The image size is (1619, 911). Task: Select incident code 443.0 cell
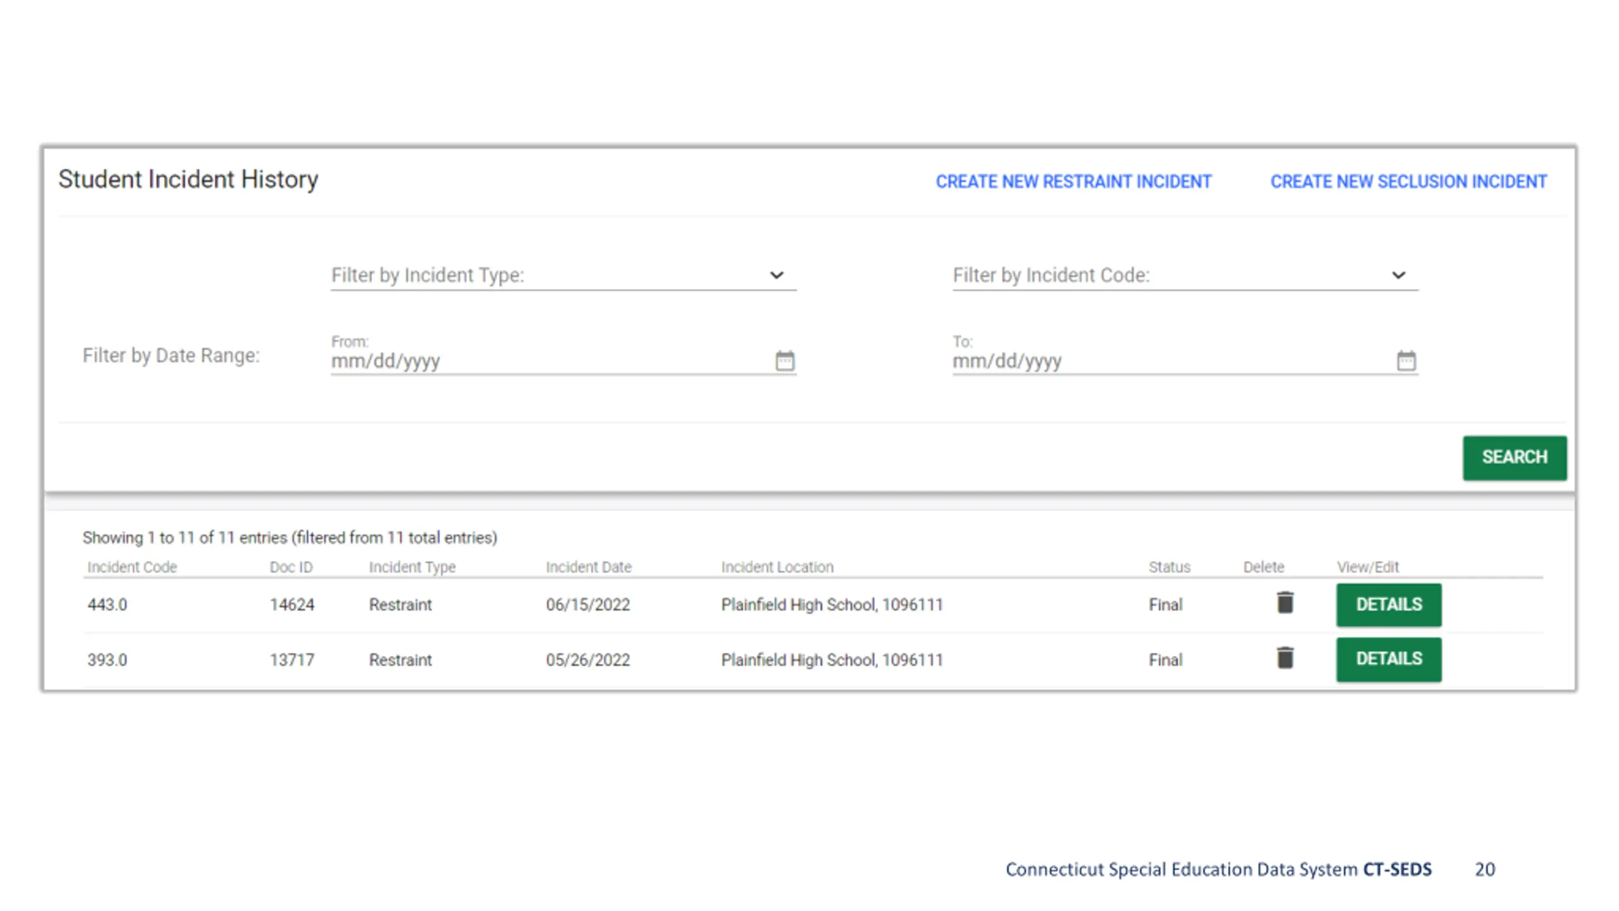click(x=107, y=605)
